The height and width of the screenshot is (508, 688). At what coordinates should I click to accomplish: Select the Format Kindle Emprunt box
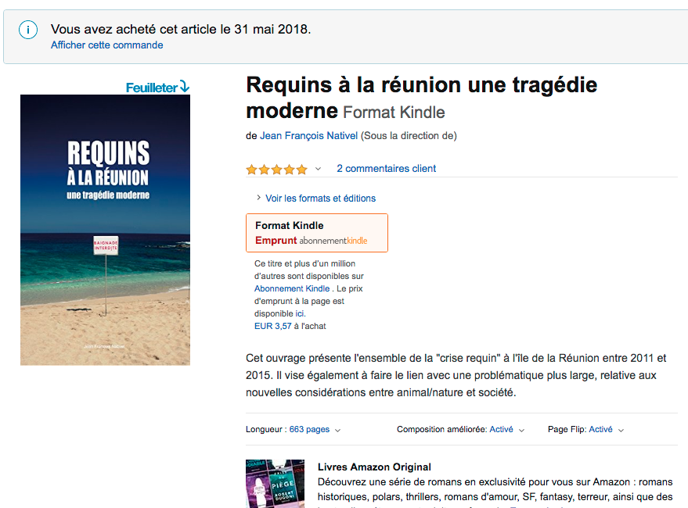pyautogui.click(x=317, y=233)
